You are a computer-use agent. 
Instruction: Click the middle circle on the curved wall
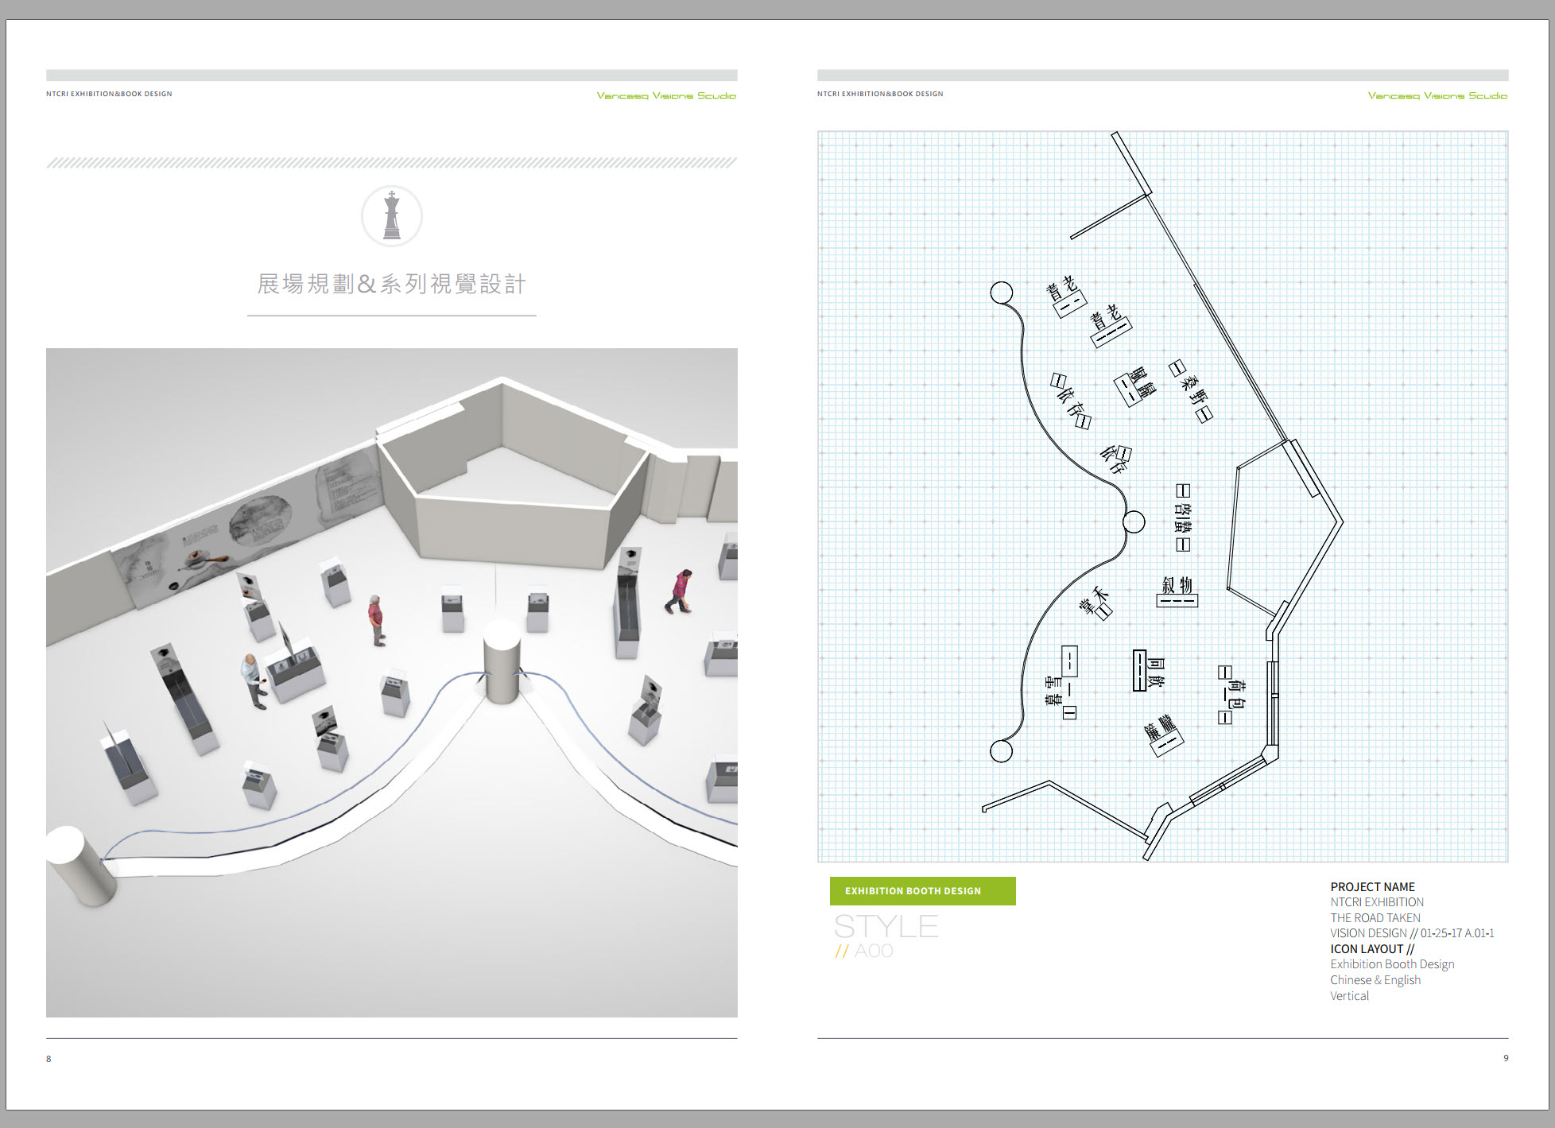tap(1134, 522)
